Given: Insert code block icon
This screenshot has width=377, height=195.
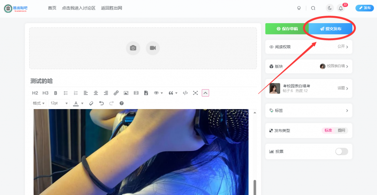Looking at the screenshot, I should coord(185,93).
